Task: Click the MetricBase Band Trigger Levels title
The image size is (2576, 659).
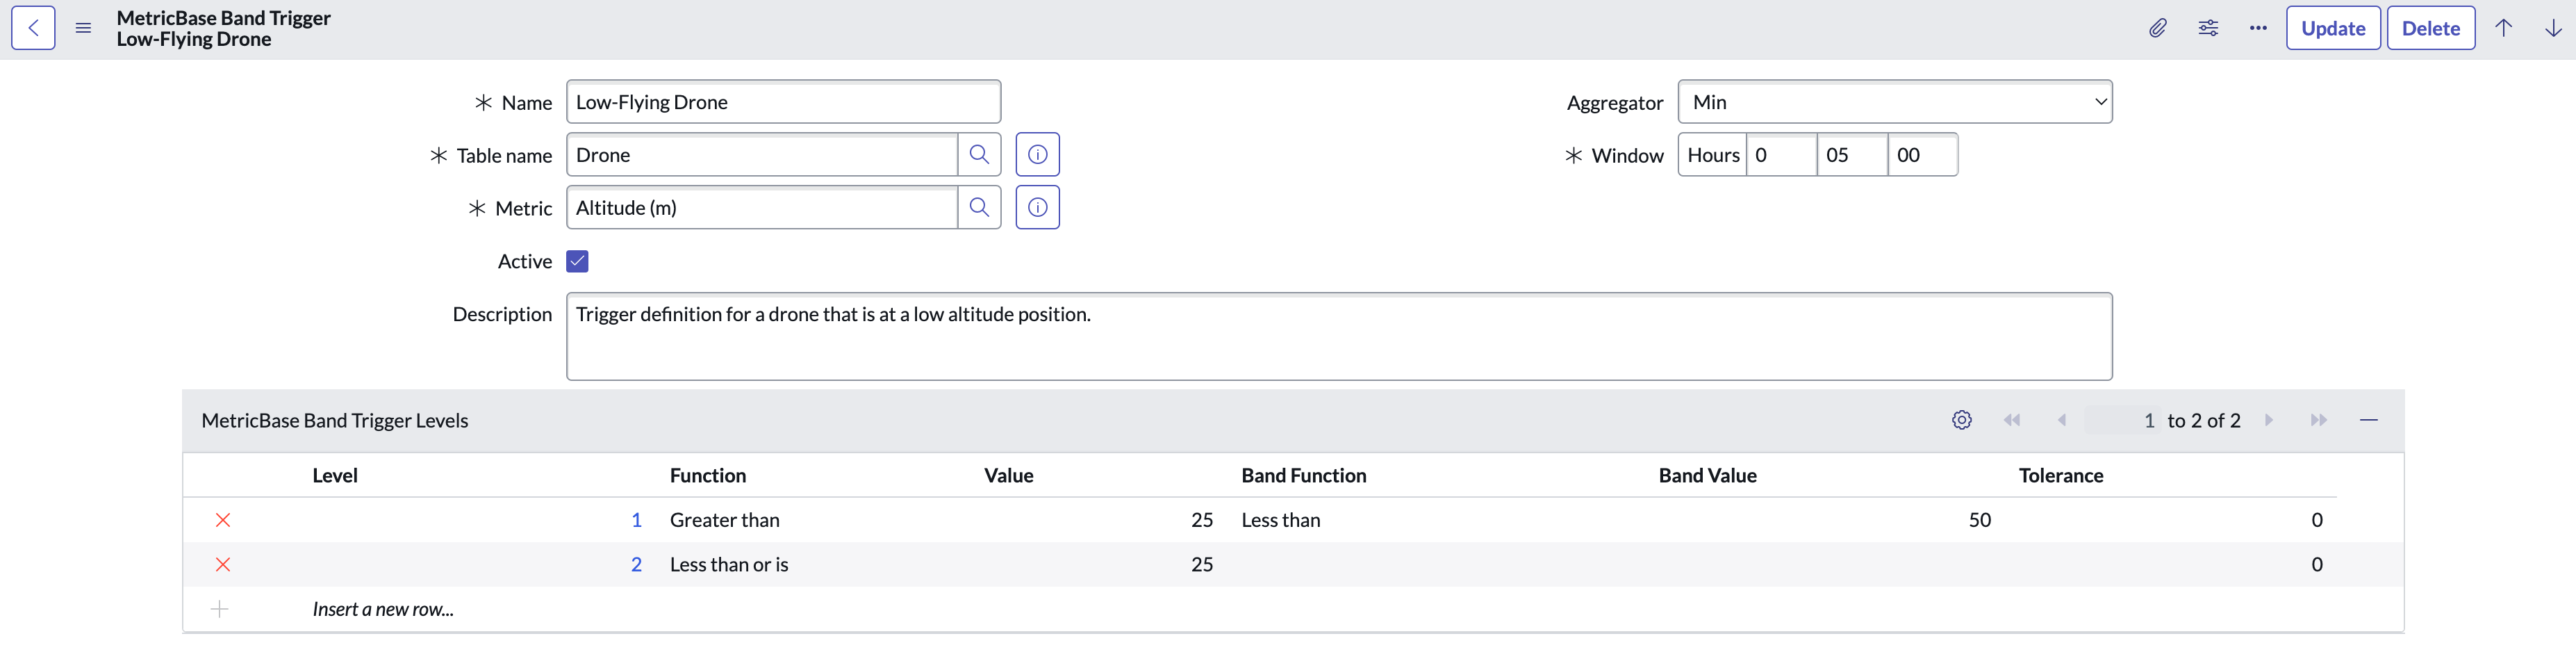Action: [x=335, y=421]
